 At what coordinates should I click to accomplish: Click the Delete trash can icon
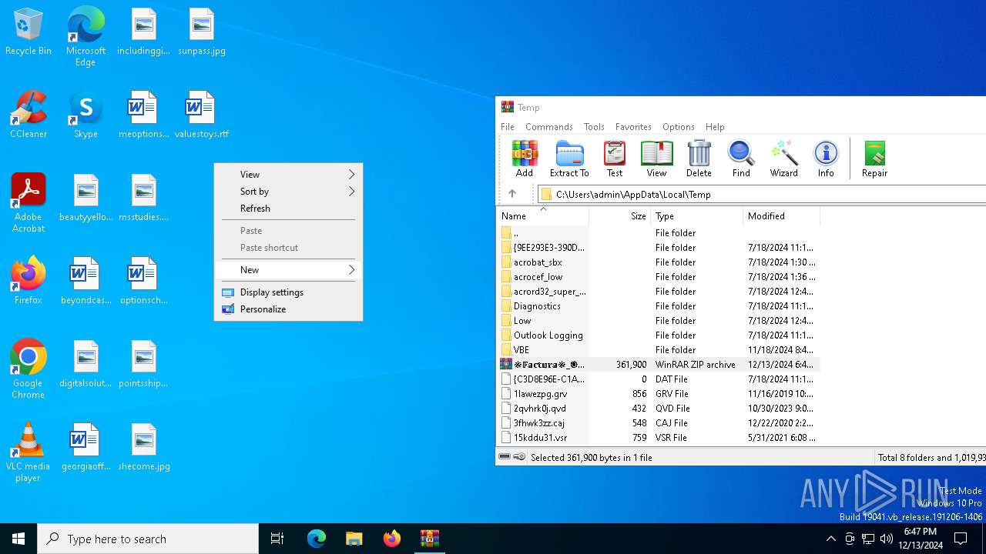point(699,159)
